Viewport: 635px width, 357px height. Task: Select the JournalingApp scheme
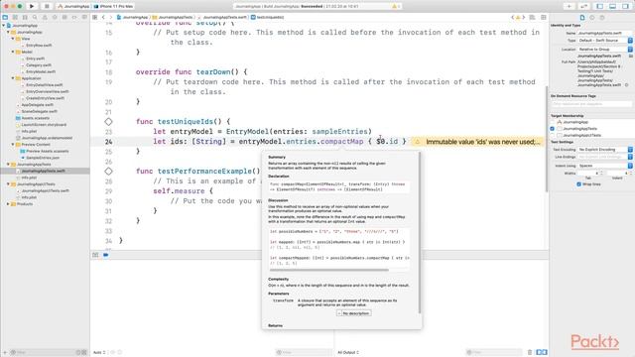click(73, 7)
